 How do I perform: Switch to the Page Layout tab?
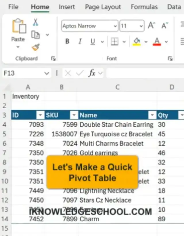point(103,7)
